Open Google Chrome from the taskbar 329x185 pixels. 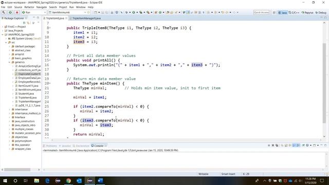[68, 180]
